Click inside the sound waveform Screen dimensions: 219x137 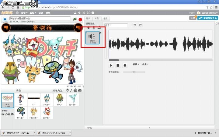(161, 44)
